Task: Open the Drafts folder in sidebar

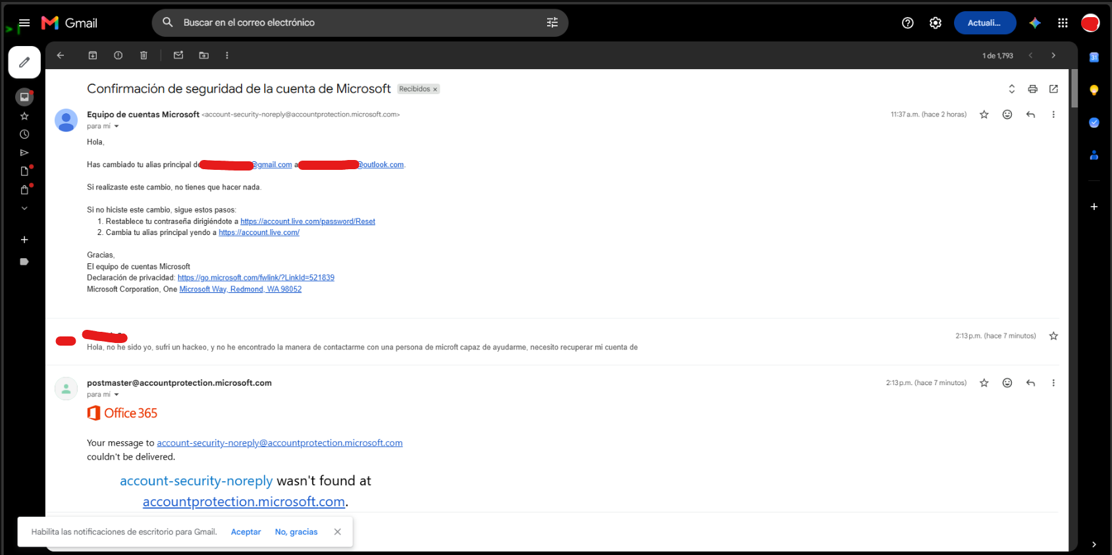Action: (x=24, y=171)
